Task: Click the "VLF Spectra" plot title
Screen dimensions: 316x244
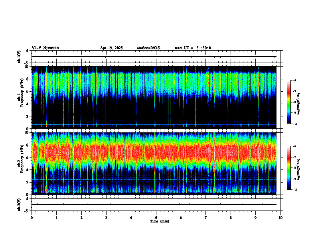Action: pyautogui.click(x=45, y=48)
